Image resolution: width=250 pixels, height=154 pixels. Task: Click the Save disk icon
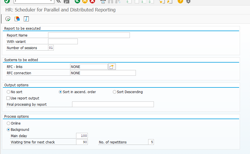pyautogui.click(x=67, y=1)
